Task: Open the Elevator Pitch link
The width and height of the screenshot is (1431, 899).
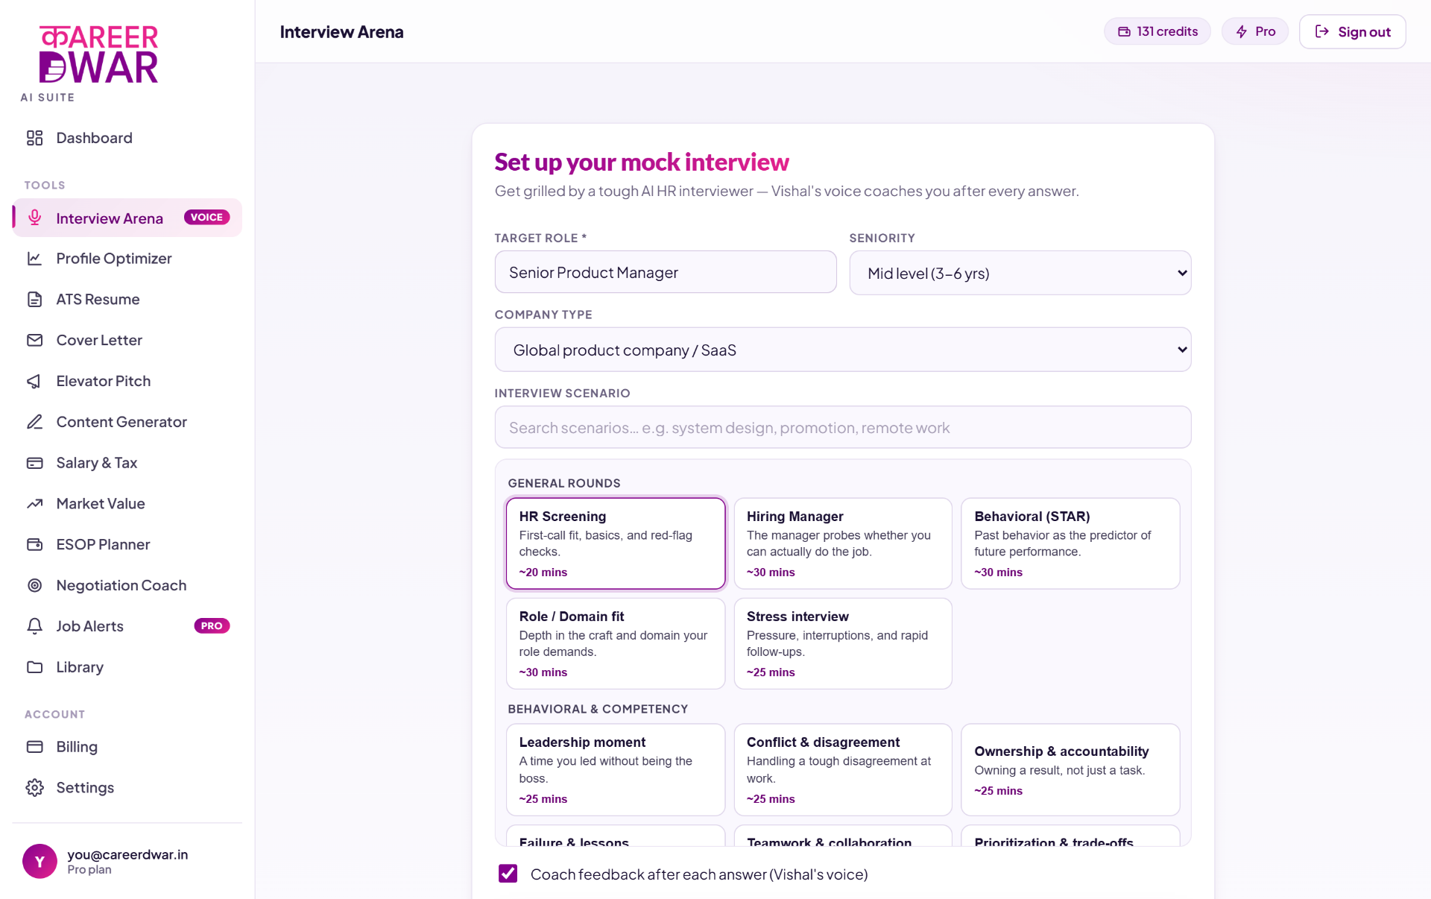Action: pos(127,381)
